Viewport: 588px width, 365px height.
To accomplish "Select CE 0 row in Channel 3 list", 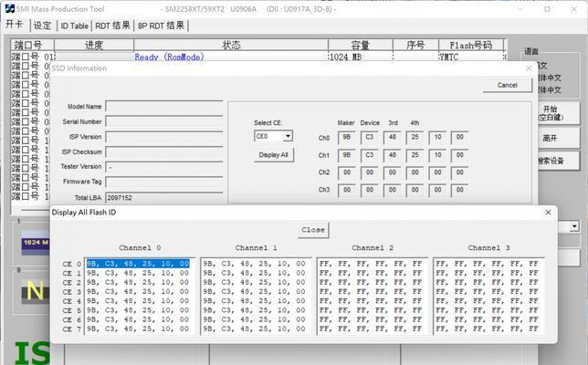I will pos(488,264).
